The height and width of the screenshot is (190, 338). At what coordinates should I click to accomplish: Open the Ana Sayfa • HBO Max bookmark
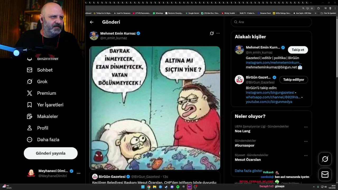pos(302,13)
